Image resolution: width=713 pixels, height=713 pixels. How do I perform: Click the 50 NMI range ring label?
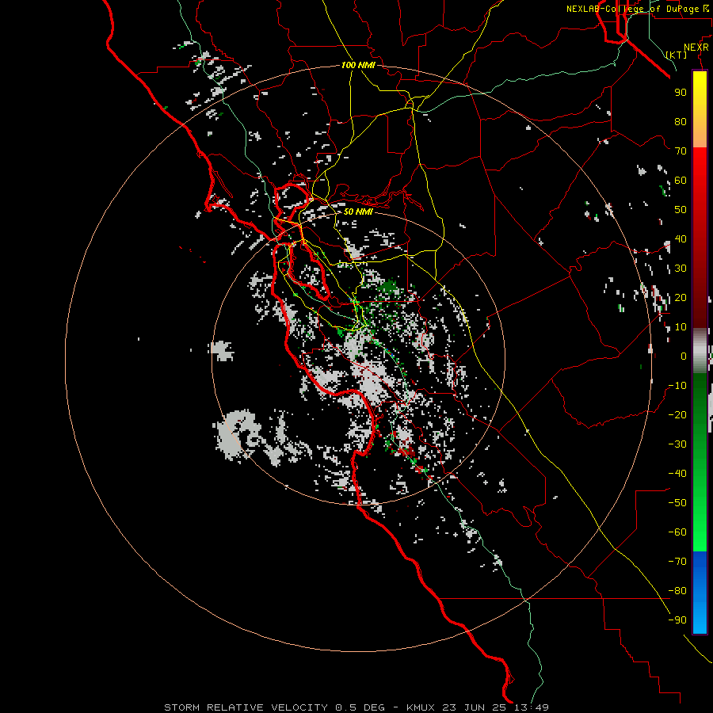[358, 212]
